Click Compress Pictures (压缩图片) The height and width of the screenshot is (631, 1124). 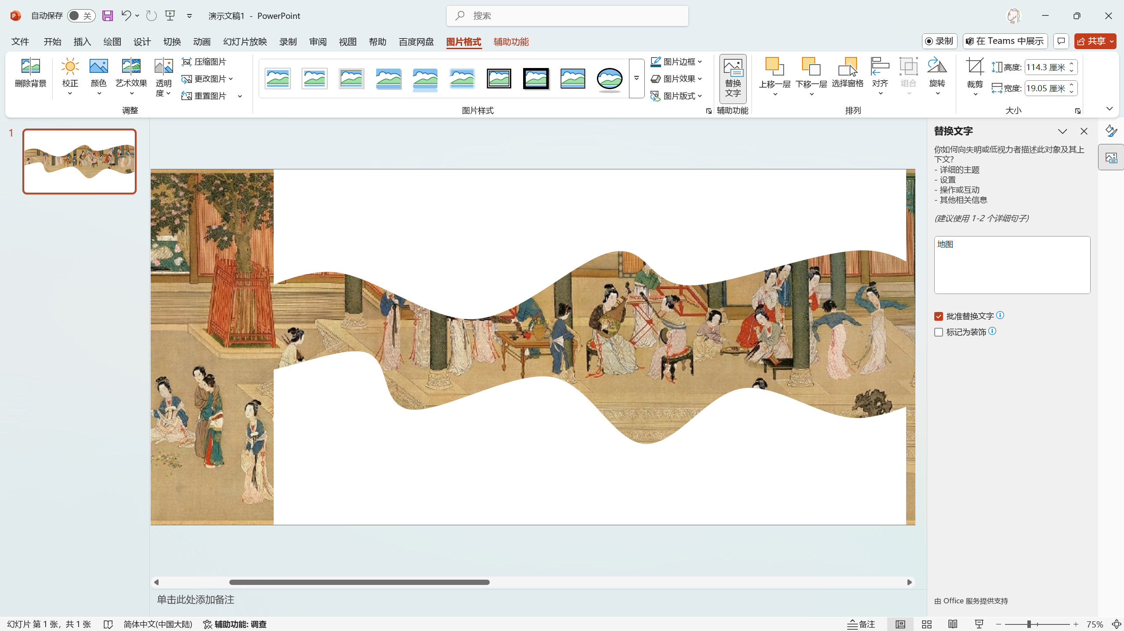204,62
